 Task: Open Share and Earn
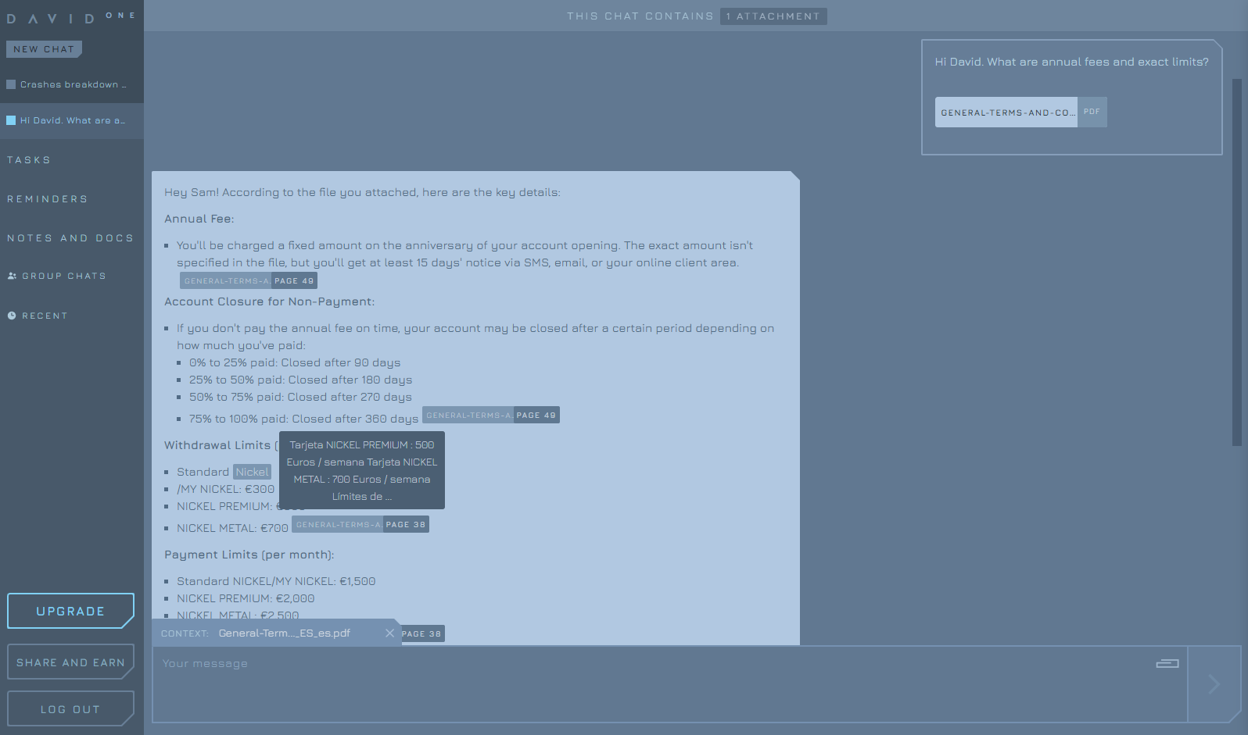(x=70, y=662)
